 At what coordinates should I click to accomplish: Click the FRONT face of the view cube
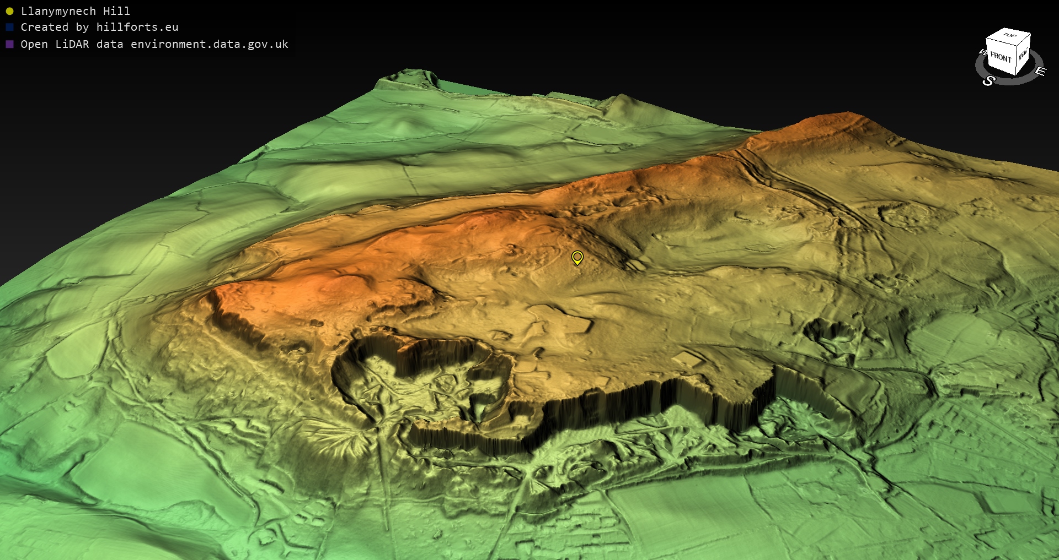(x=1000, y=57)
